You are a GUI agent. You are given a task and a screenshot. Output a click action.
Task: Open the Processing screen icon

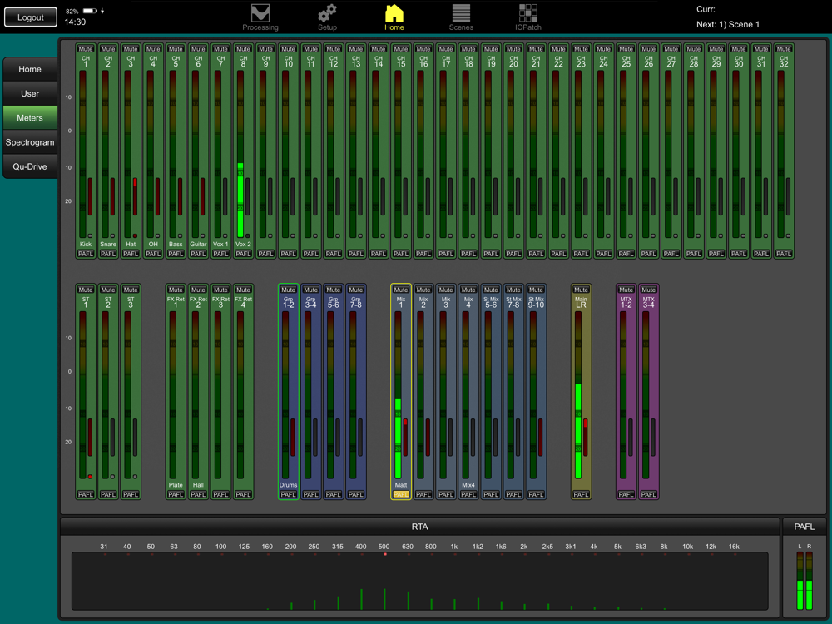tap(260, 17)
